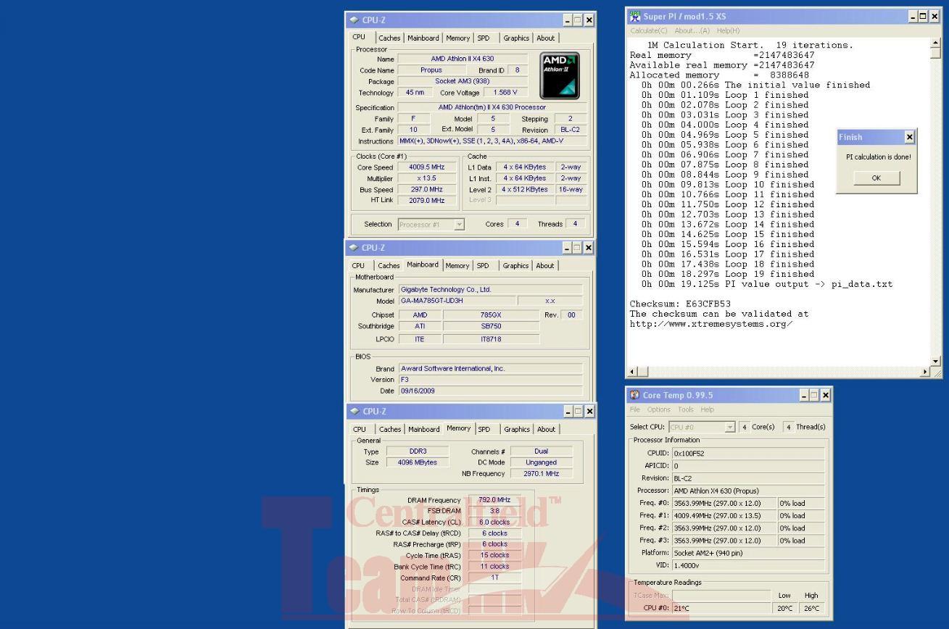Click the NB Frequency value 2970.1 MHz
This screenshot has height=629, width=949.
541,474
